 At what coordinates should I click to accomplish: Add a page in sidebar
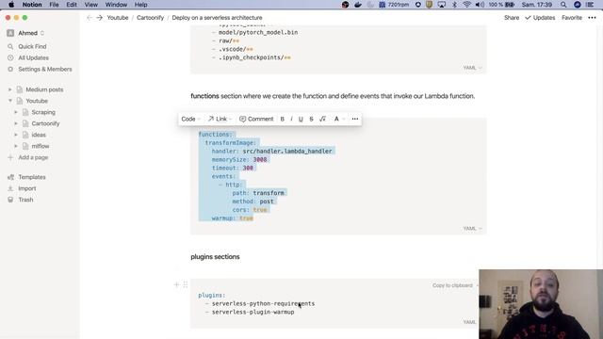(33, 157)
